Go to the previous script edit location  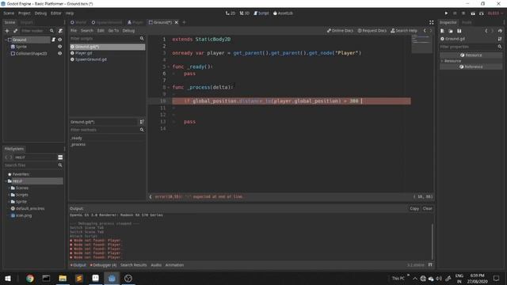click(x=425, y=31)
